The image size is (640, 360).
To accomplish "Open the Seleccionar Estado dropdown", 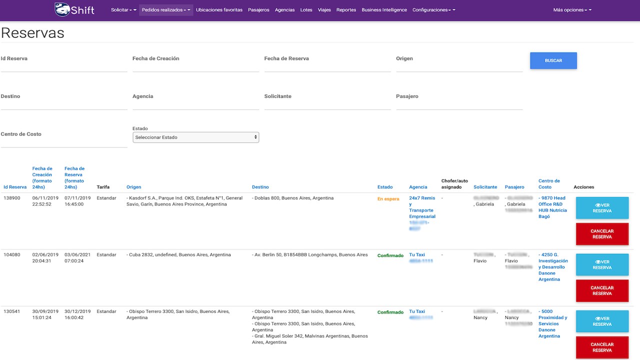I will pyautogui.click(x=196, y=137).
